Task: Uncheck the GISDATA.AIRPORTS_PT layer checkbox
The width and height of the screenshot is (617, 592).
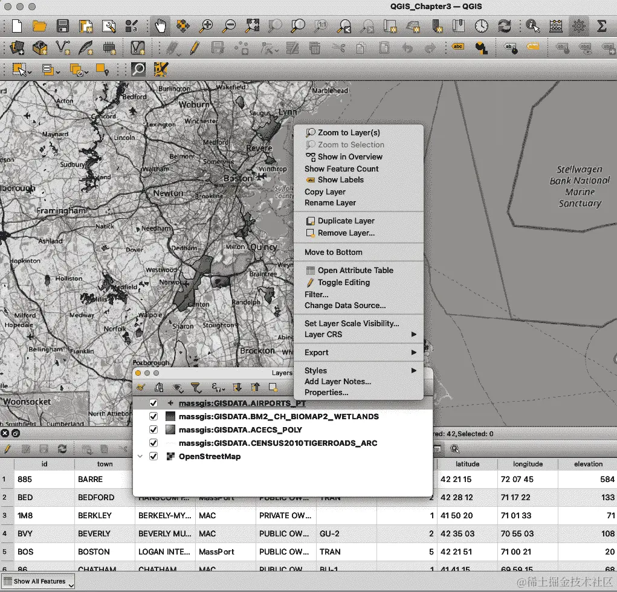Action: [x=153, y=403]
